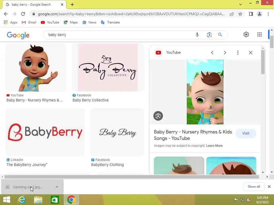This screenshot has width=274, height=205.
Task: Open the YouTube bookmark in bookmarks bar
Action: (x=50, y=22)
